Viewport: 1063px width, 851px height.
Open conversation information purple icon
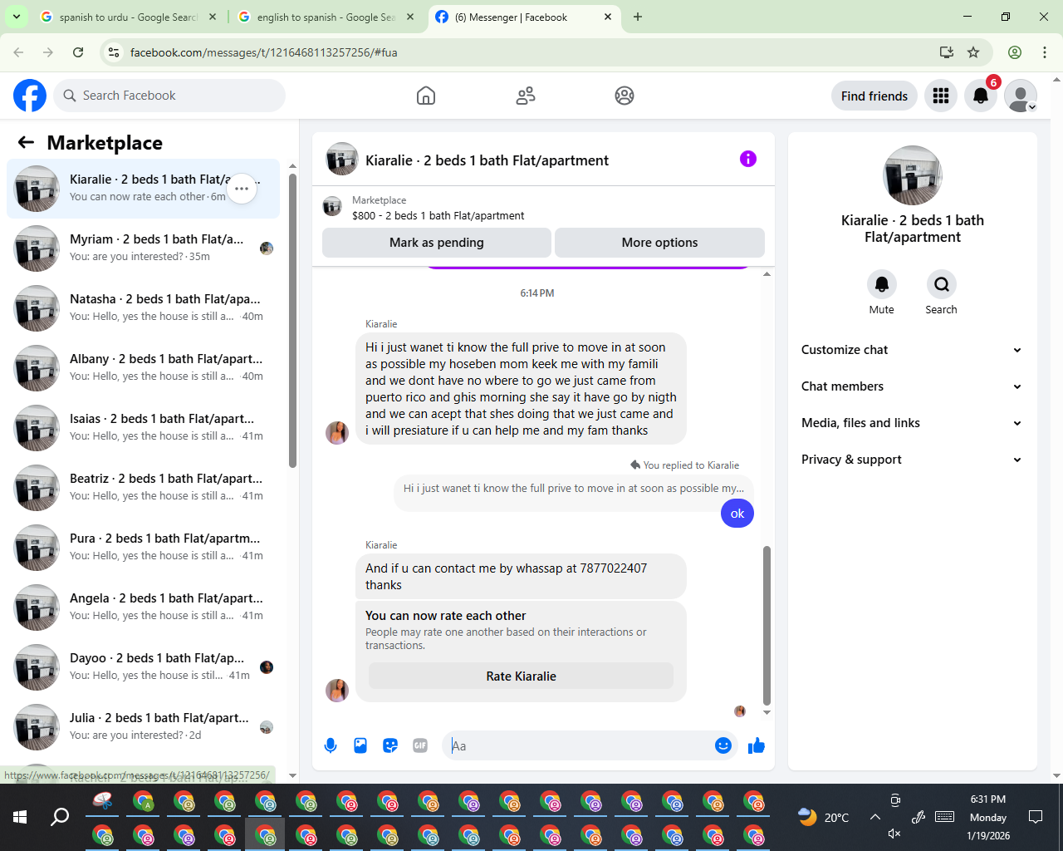pyautogui.click(x=748, y=159)
